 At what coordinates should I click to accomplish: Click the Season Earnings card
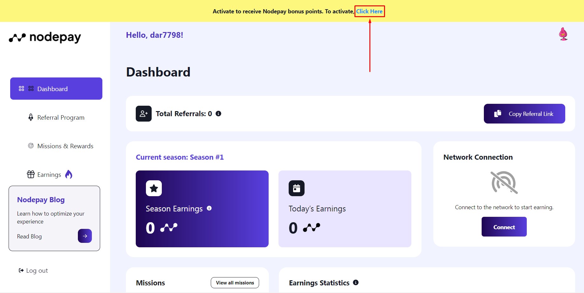[x=202, y=209]
